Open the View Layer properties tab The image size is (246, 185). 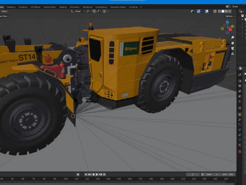tap(240, 91)
